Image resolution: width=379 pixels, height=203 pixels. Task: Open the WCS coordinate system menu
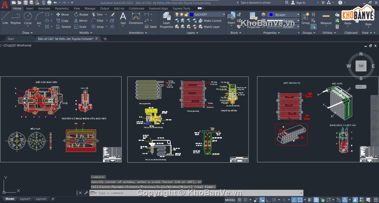click(x=361, y=87)
